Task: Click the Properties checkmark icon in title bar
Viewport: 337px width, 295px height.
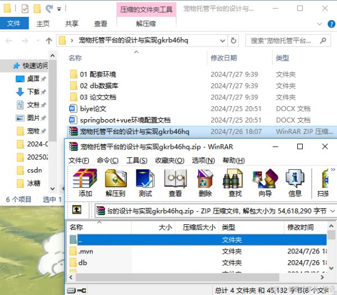Action: [25, 9]
